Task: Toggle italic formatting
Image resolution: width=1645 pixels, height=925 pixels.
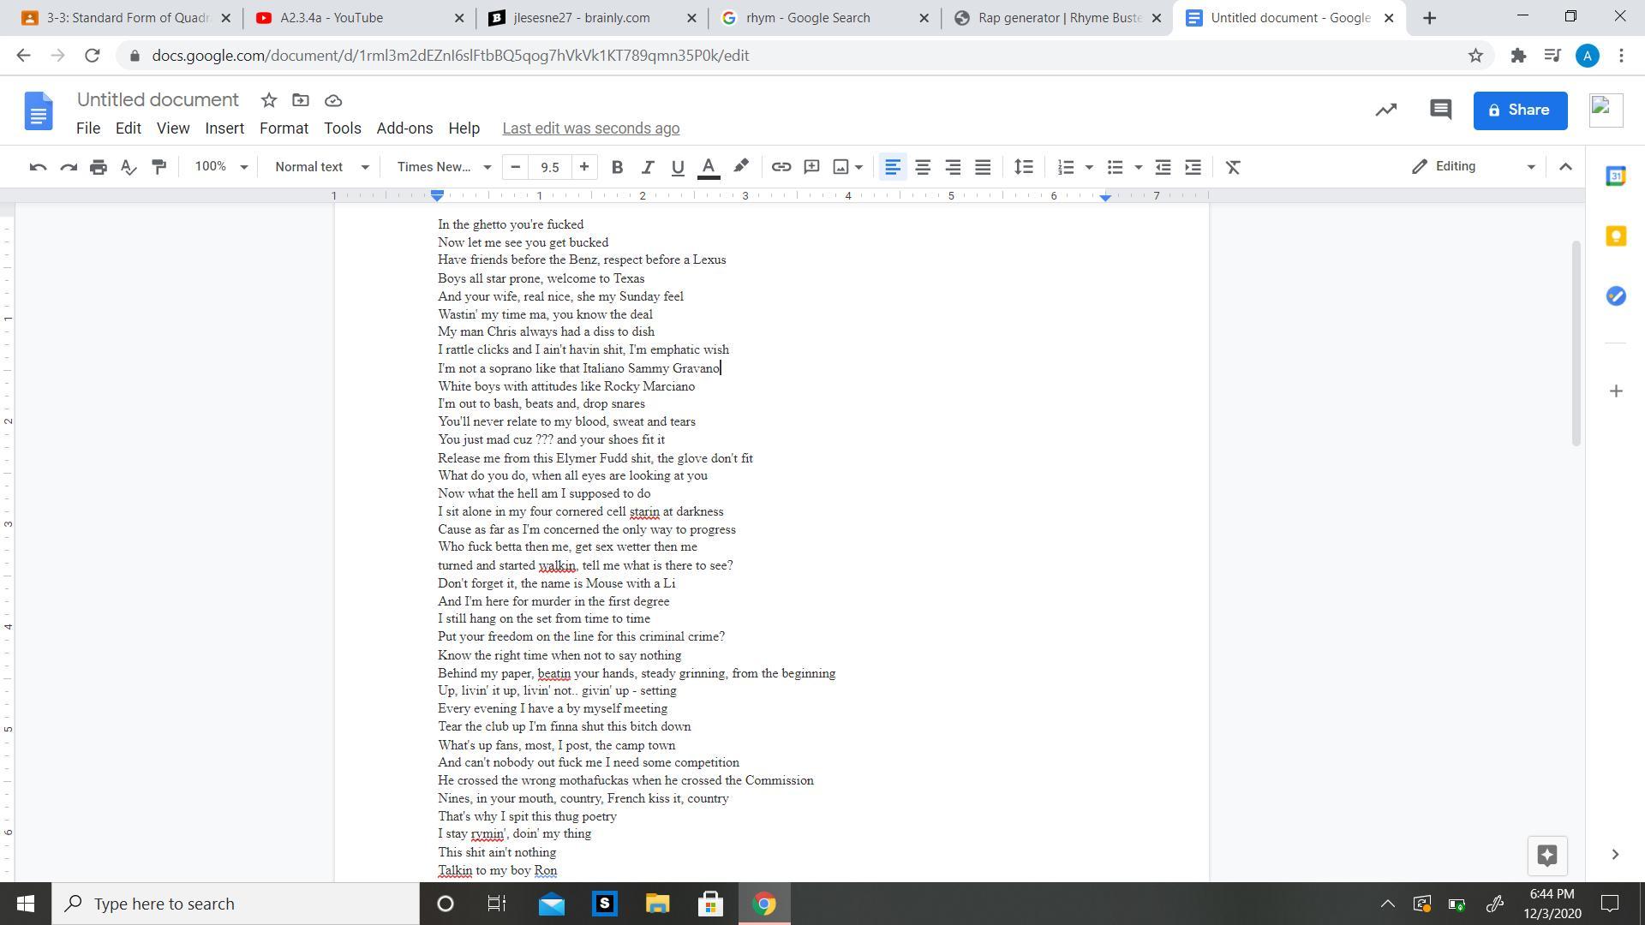Action: tap(647, 167)
